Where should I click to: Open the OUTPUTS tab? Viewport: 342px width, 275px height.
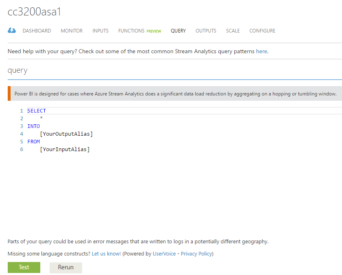206,31
